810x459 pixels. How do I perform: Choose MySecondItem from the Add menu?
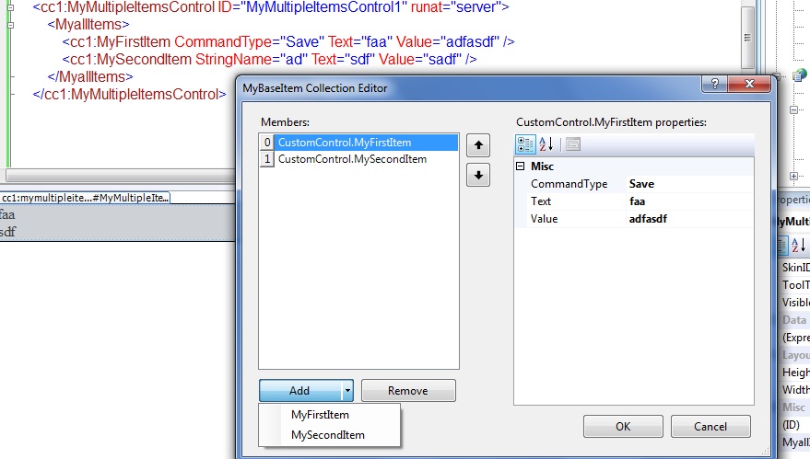pos(330,435)
